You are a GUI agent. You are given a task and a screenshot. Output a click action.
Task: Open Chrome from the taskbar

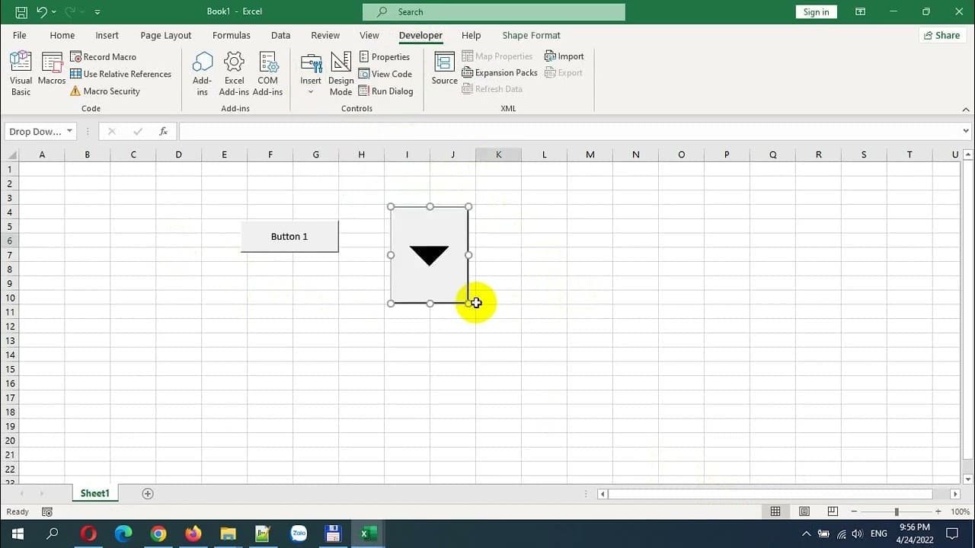tap(158, 534)
